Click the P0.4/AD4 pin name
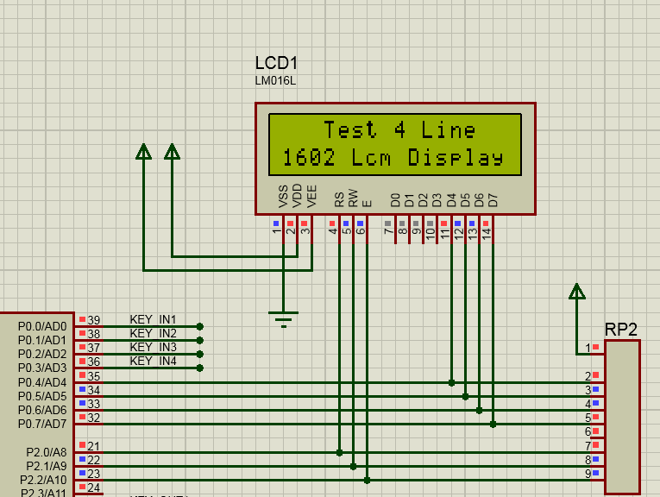The height and width of the screenshot is (497, 660). pos(42,382)
